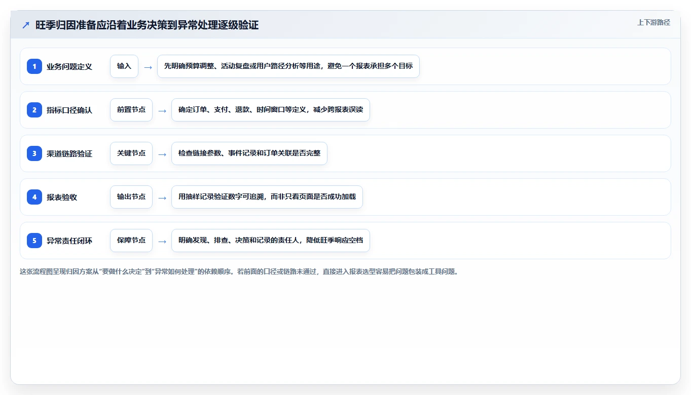This screenshot has height=395, width=691.
Task: Select the step 5 number badge
Action: [34, 241]
